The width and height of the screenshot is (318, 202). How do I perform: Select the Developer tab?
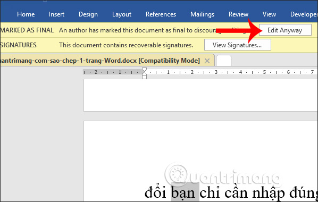[x=304, y=14]
